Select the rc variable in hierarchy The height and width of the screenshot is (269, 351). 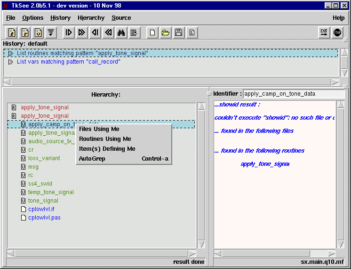click(31, 175)
